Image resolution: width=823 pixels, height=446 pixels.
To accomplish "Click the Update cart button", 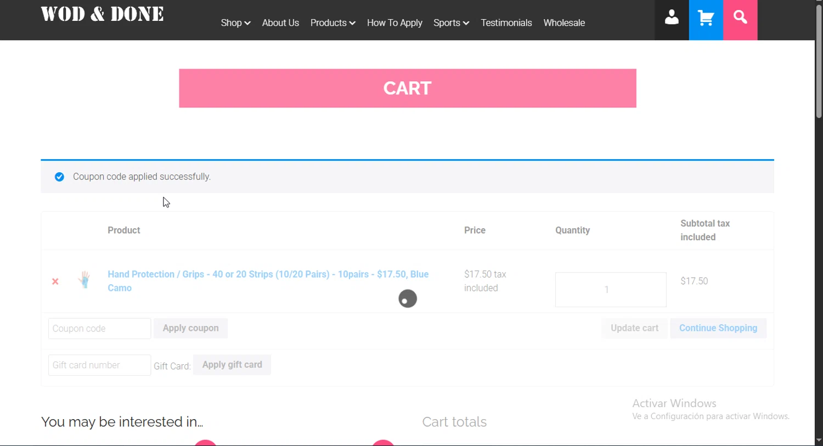I will pos(634,328).
